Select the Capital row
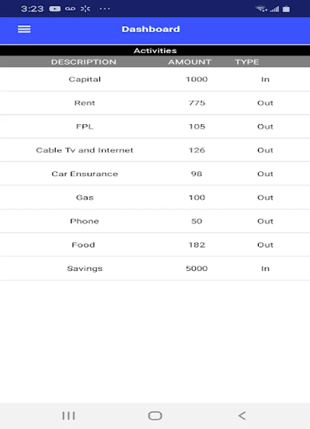 [x=155, y=79]
